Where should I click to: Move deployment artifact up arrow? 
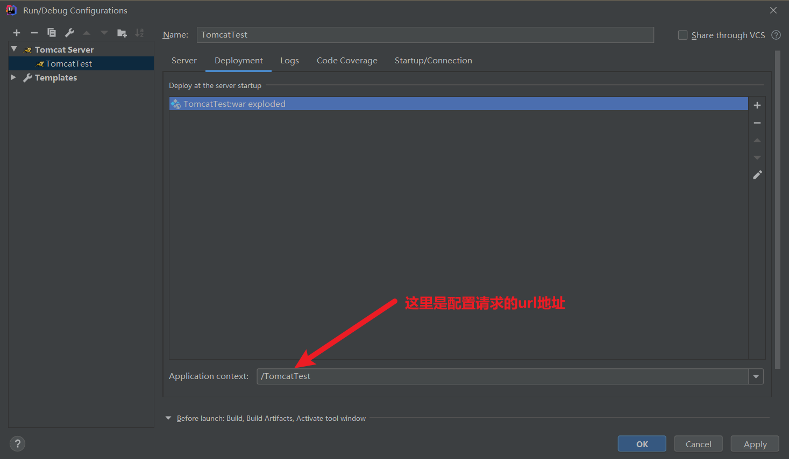[757, 140]
